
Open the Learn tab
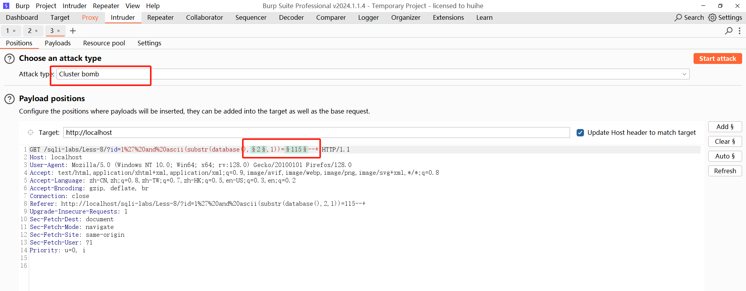click(x=485, y=17)
